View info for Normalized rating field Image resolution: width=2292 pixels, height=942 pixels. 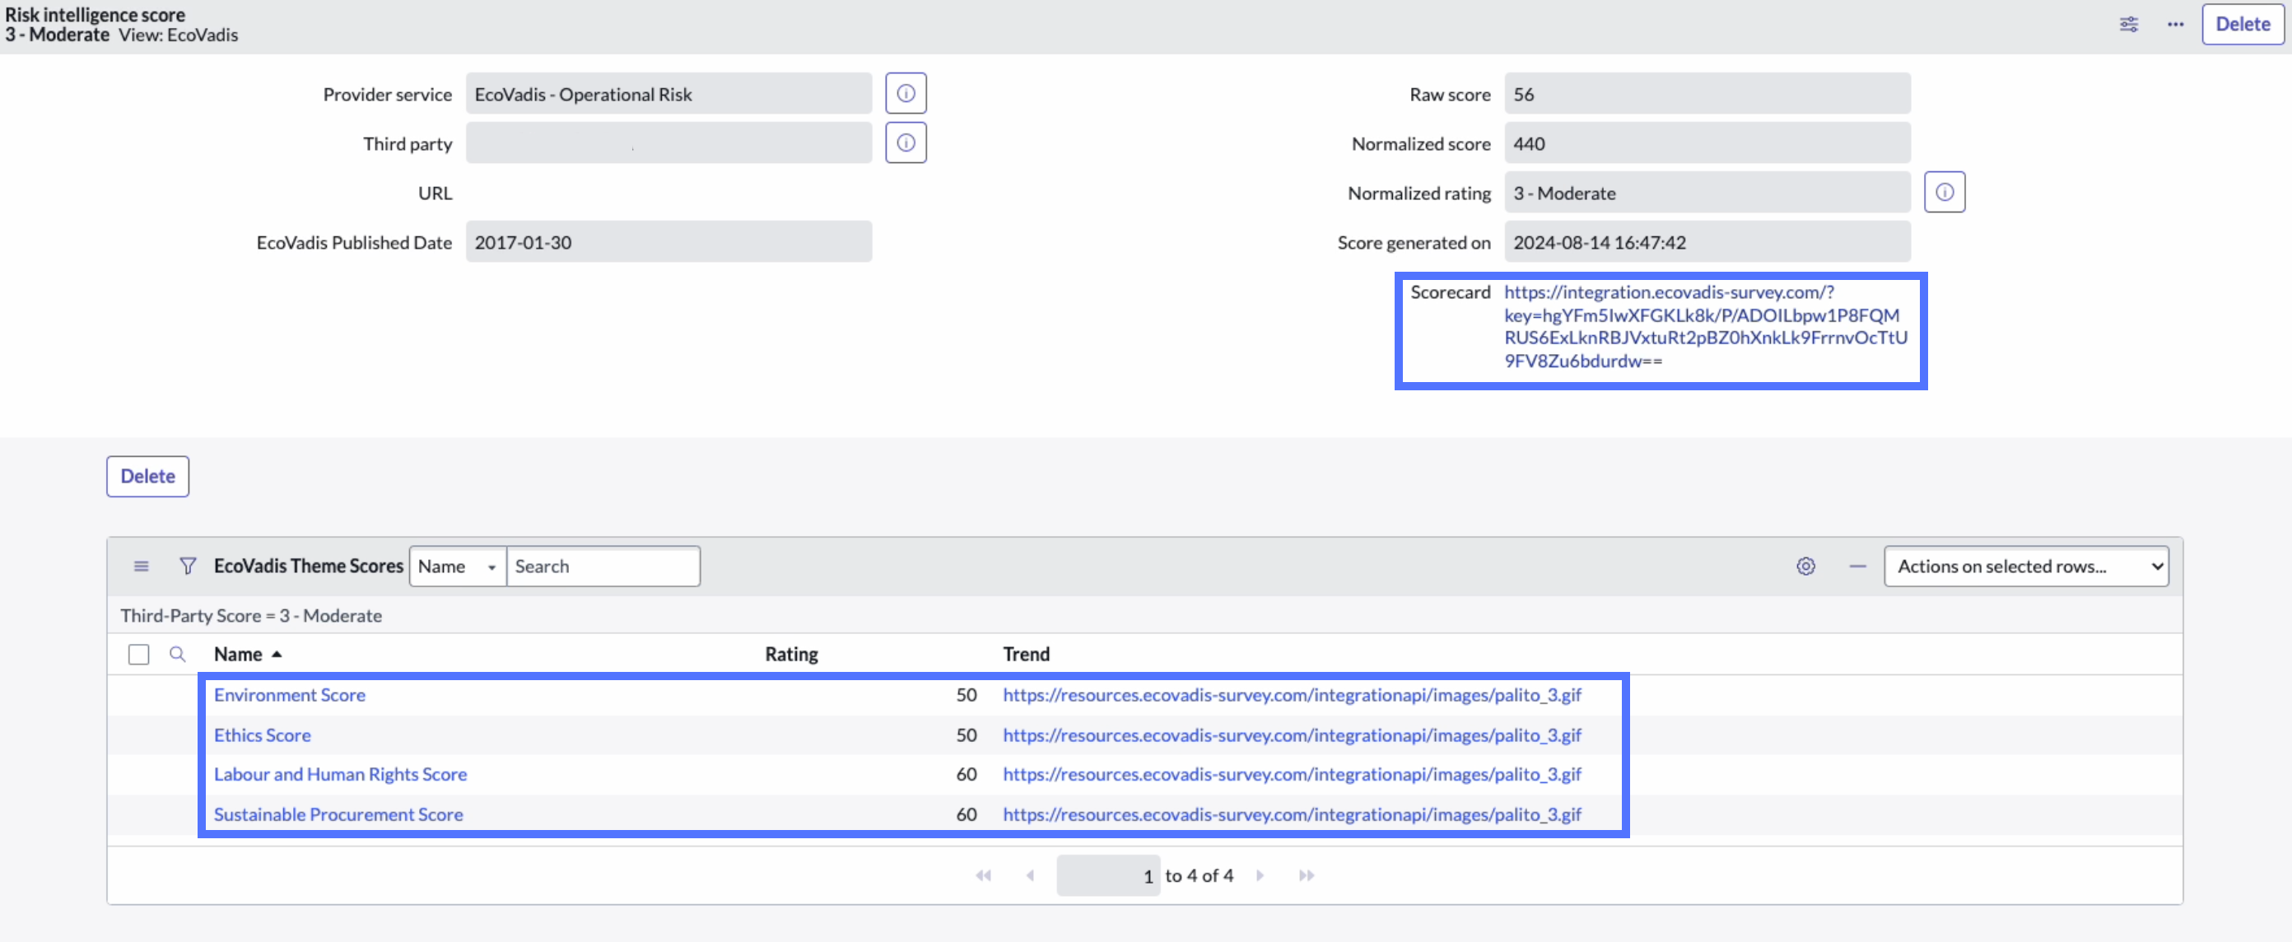click(x=1944, y=192)
